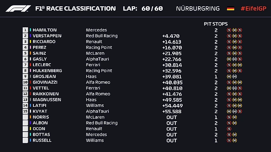Viewport: 271px width, 152px height.
Task: Click the VERSTAPPEN driver name
Action: pos(47,36)
